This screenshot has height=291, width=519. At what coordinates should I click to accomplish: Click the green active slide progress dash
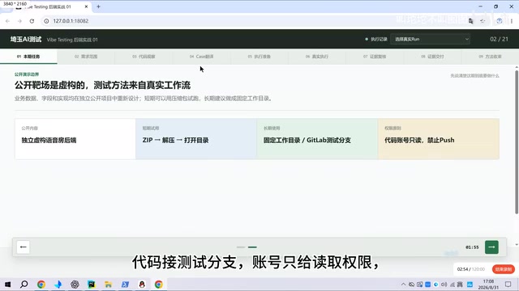click(x=252, y=247)
